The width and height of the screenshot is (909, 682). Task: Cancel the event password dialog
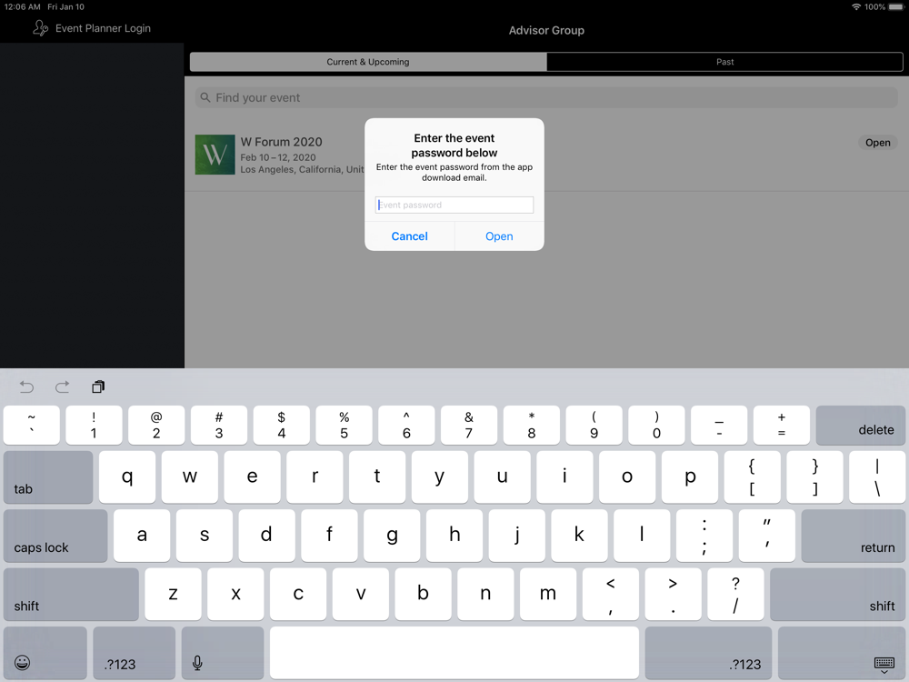[409, 236]
